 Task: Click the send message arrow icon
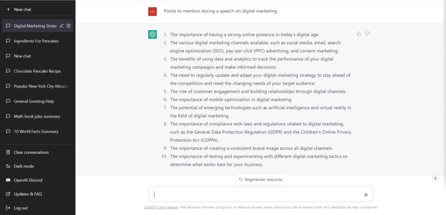[366, 195]
